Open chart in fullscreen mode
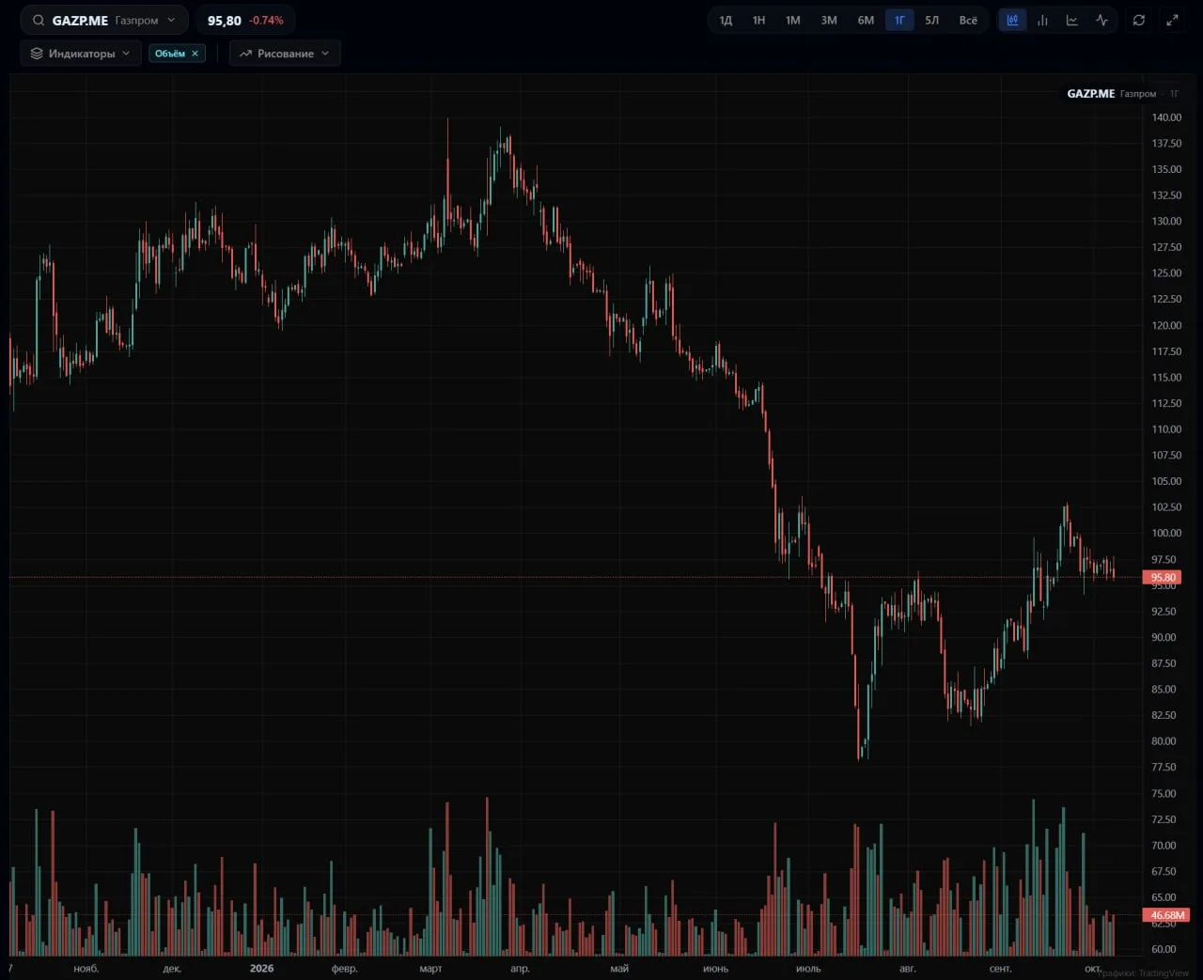Viewport: 1203px width, 980px height. click(x=1172, y=20)
